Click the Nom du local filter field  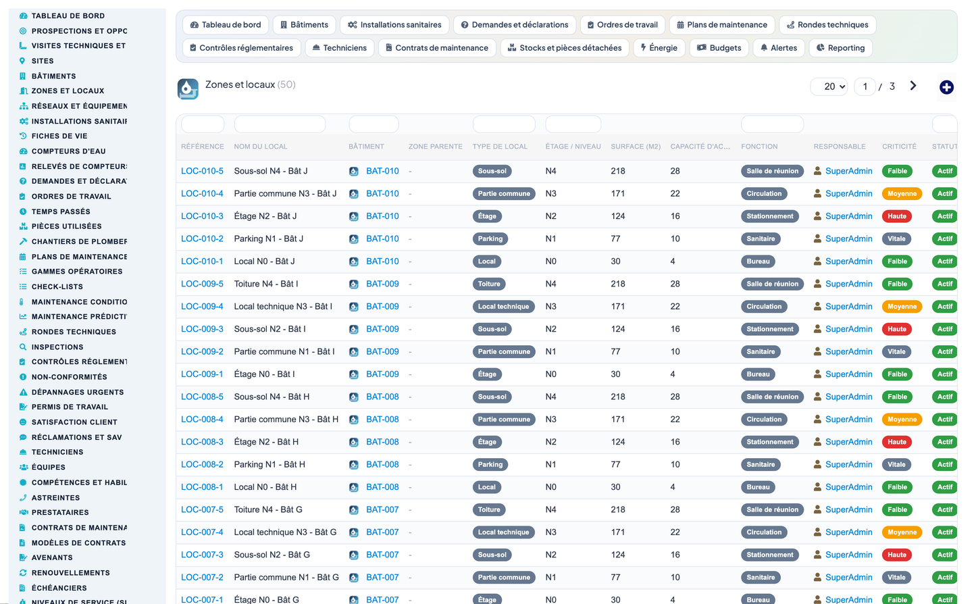(280, 124)
